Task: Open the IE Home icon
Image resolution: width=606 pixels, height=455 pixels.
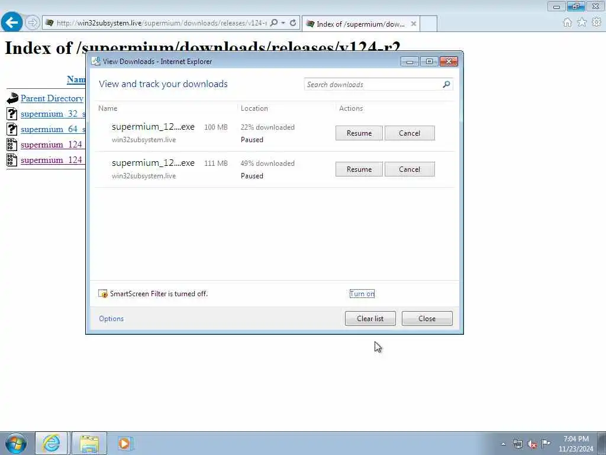Action: 567,23
